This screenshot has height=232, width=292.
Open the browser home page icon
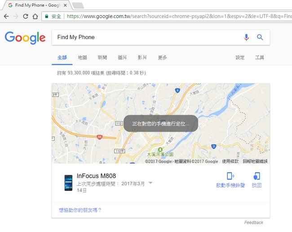coord(35,16)
